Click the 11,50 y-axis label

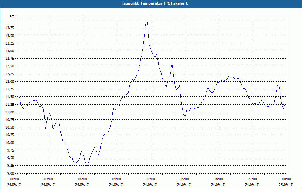[10, 97]
